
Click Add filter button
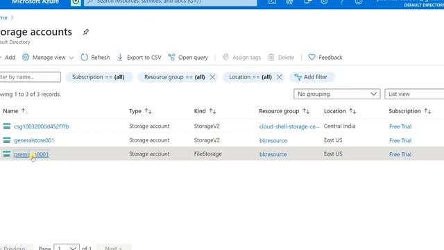click(311, 77)
